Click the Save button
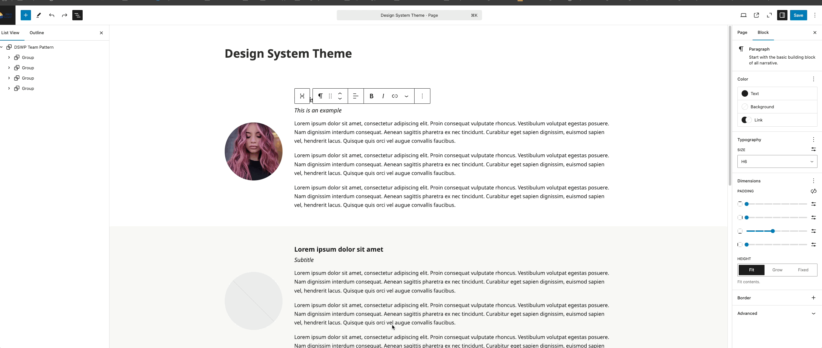This screenshot has width=822, height=348. pyautogui.click(x=798, y=15)
